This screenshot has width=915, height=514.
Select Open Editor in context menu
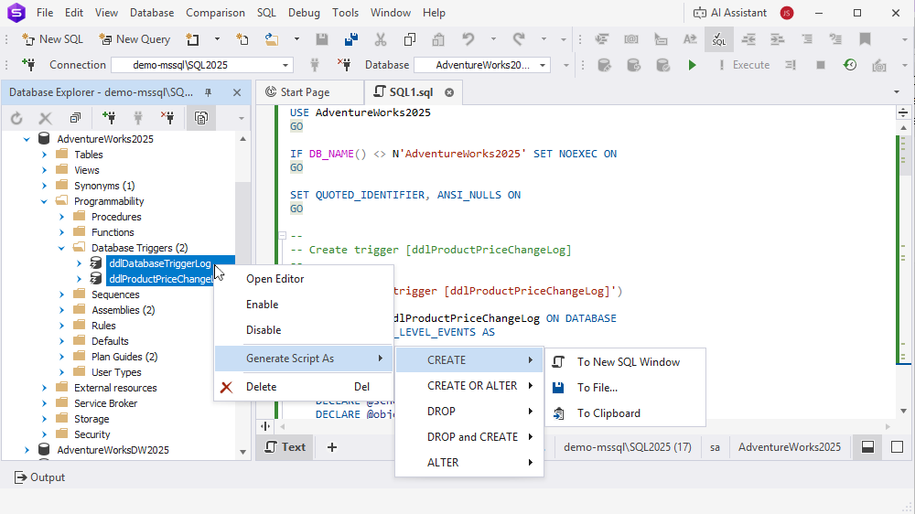(304, 279)
